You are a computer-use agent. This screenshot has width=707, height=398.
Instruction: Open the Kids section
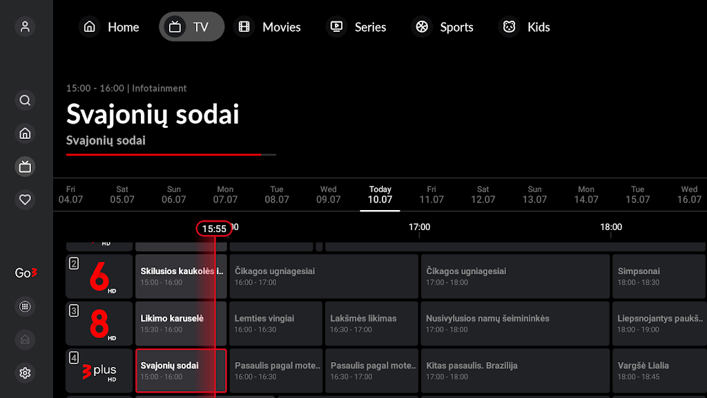point(525,27)
